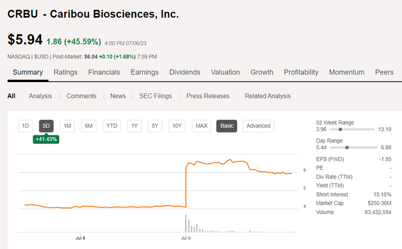Screen dimensions: 402x249
Task: Switch chart to MAX range
Action: tap(201, 126)
